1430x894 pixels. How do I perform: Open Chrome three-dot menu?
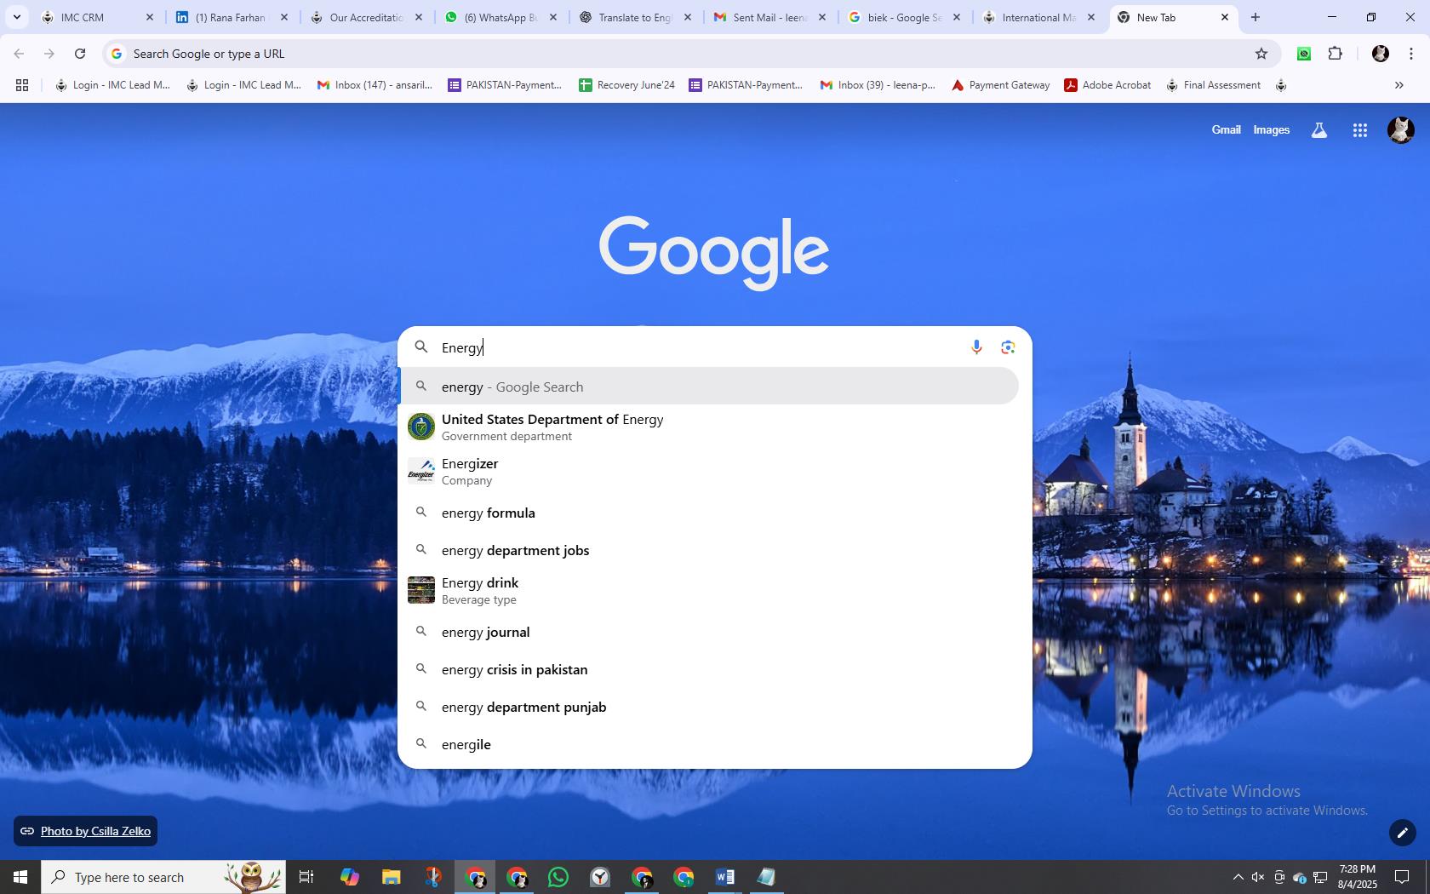(x=1410, y=54)
